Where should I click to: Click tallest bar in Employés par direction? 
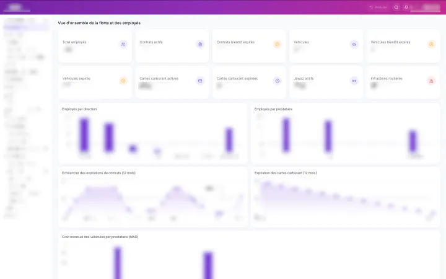[84, 135]
